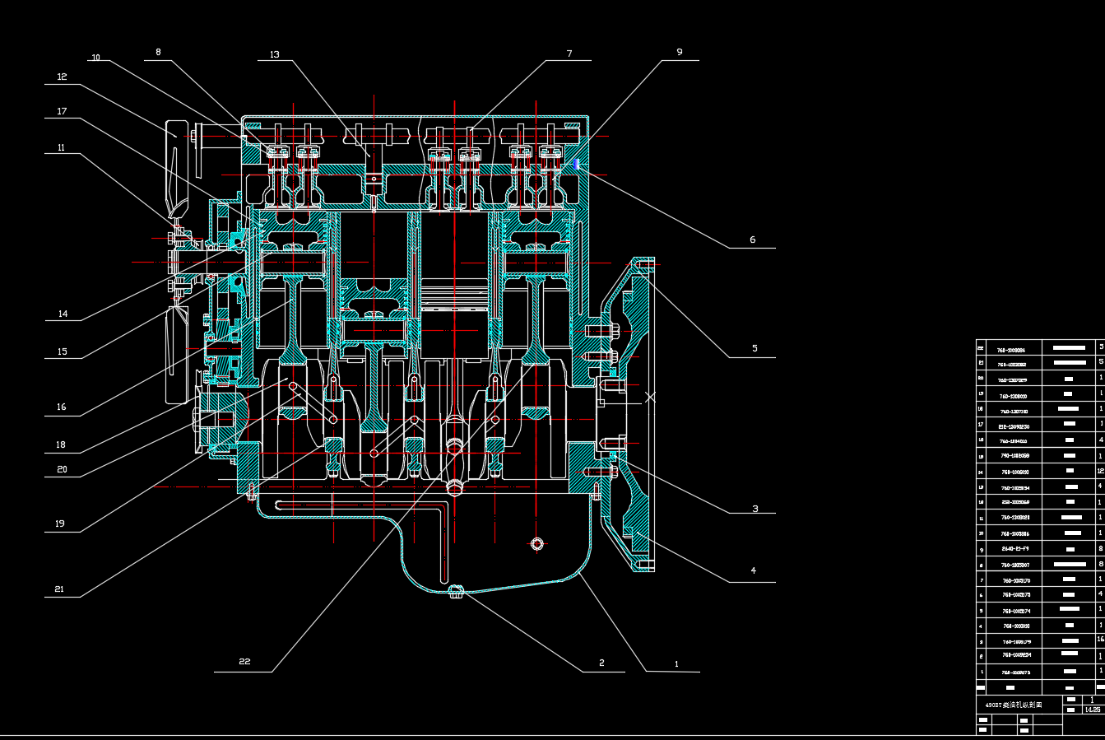Viewport: 1105px width, 740px height.
Task: Select the blue marker on cylinder head
Action: (x=577, y=165)
